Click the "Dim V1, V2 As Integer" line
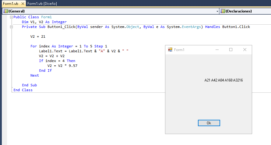This screenshot has height=145, width=271. [x=44, y=22]
